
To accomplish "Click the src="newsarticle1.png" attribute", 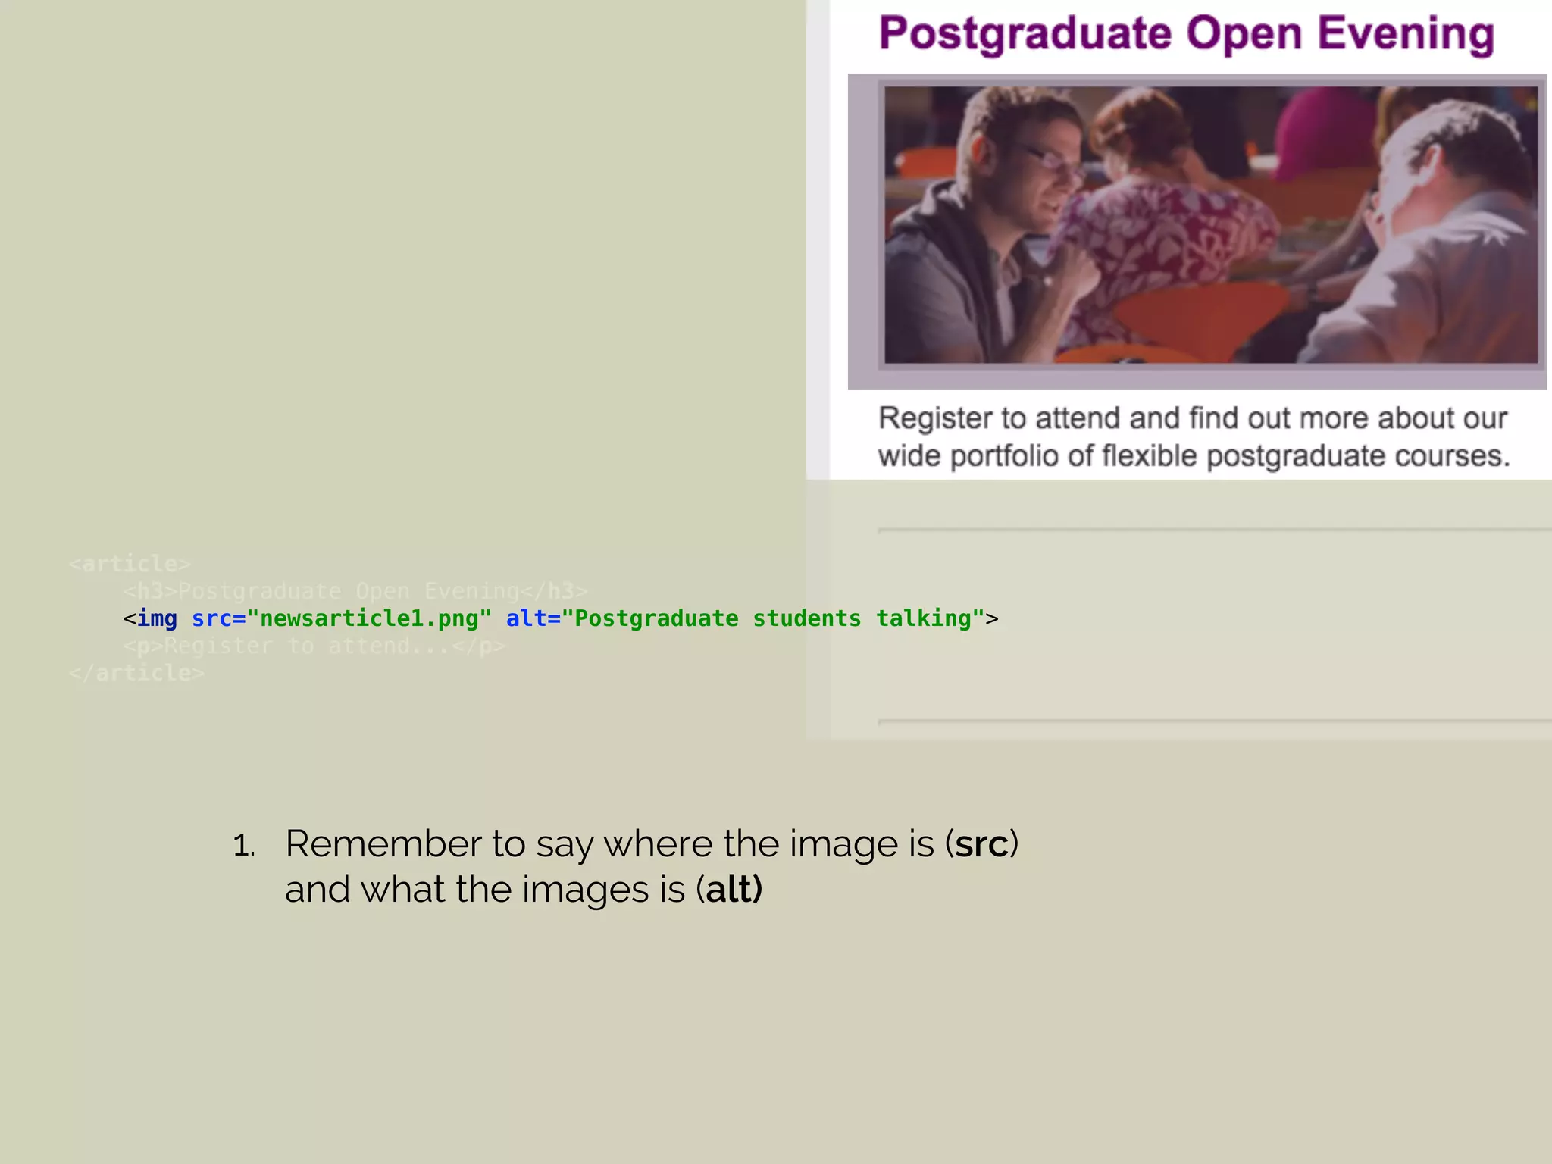I will (342, 618).
